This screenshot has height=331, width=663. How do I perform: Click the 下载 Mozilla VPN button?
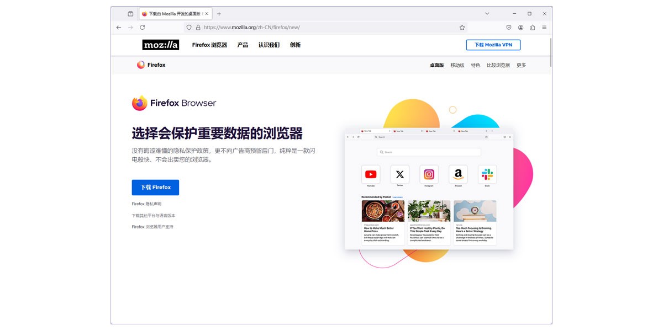493,45
